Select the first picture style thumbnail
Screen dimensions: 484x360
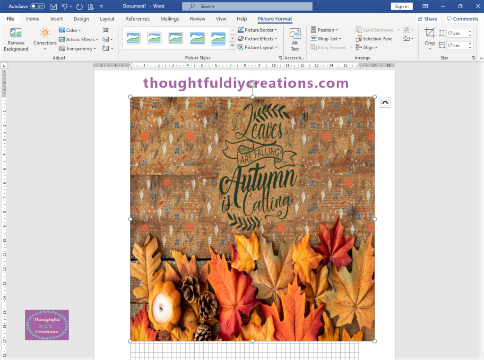tap(133, 38)
